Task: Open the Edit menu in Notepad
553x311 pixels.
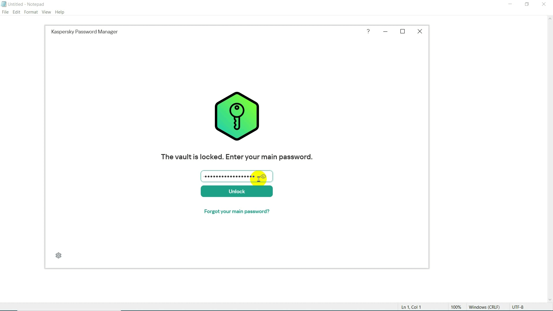Action: point(16,12)
